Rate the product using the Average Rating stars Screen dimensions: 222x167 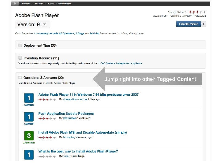[x=197, y=12]
